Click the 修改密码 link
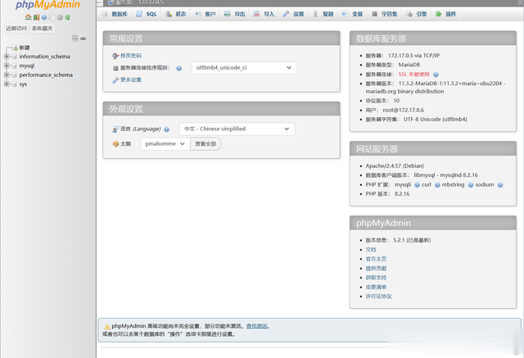Viewport: 524px width, 358px height. (x=131, y=56)
